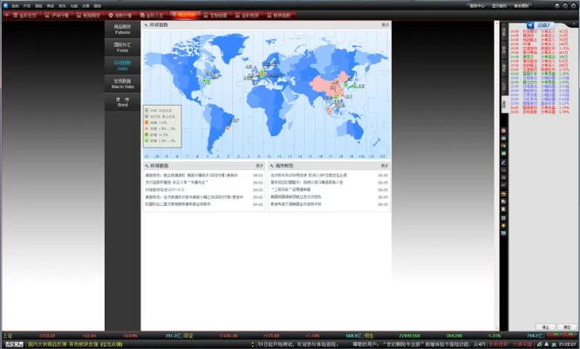Click 'More' link in overseas finance news panel

click(385, 165)
